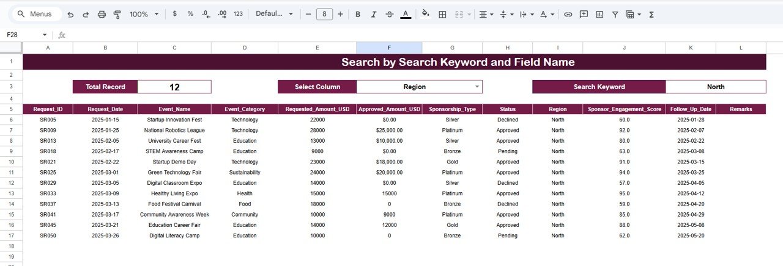The image size is (783, 266).
Task: Click the Borders grid icon
Action: pyautogui.click(x=442, y=14)
